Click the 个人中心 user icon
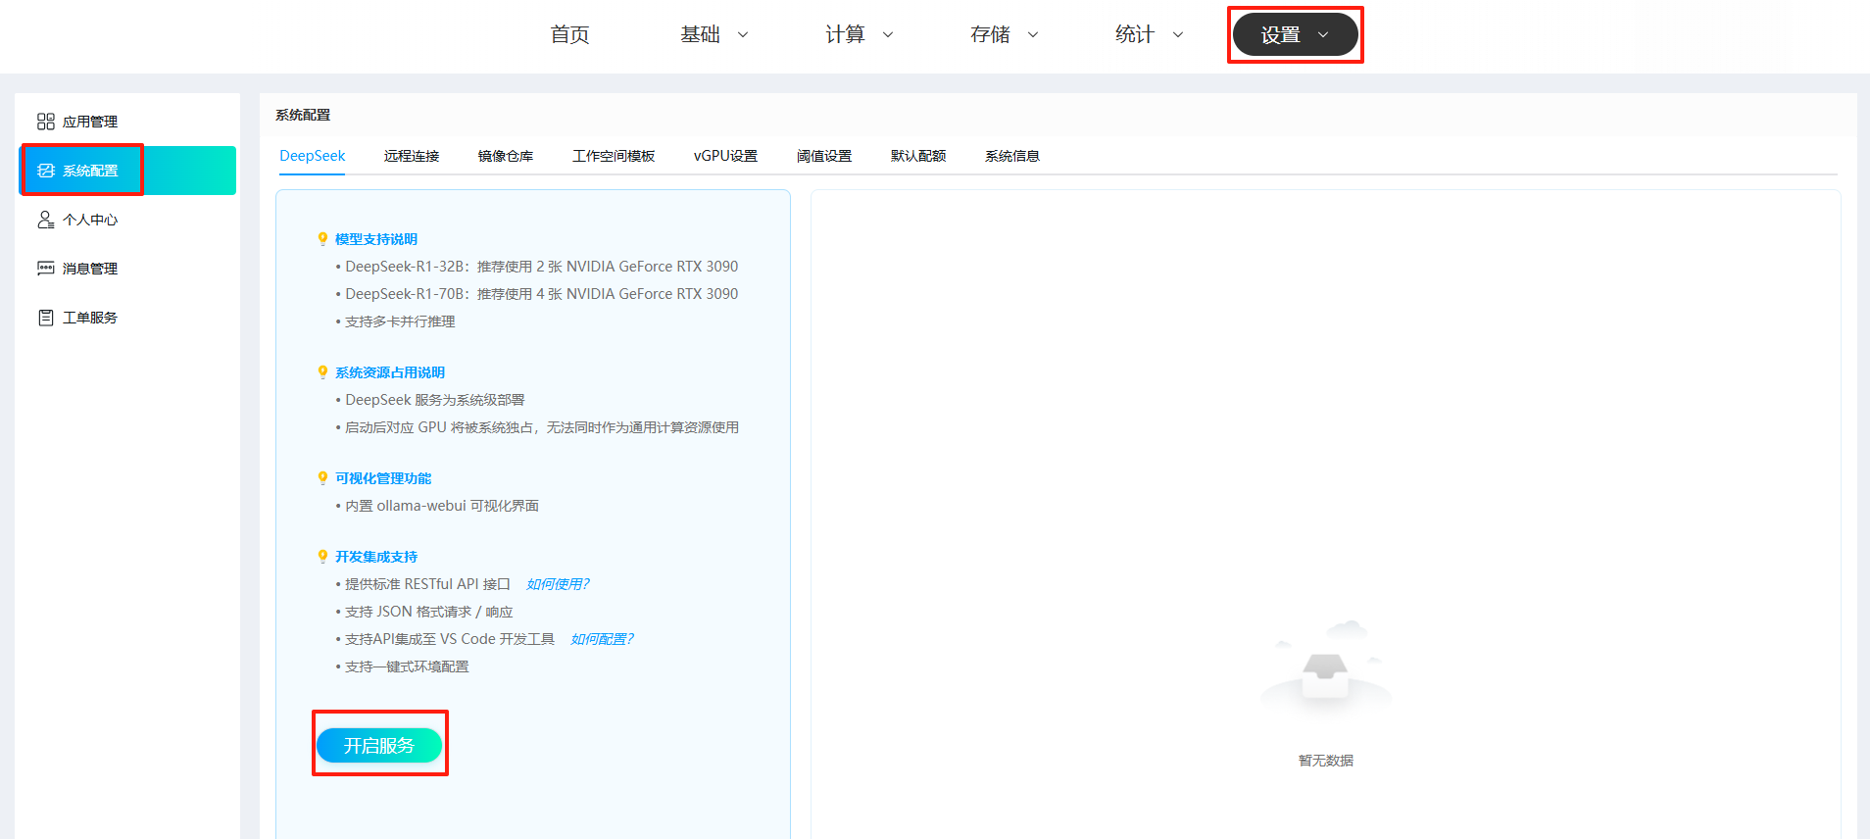Image resolution: width=1870 pixels, height=839 pixels. coord(46,220)
